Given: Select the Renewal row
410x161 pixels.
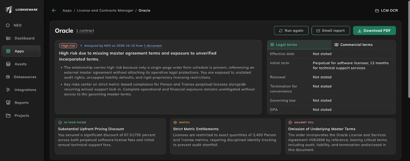Looking at the screenshot, I should (331, 77).
